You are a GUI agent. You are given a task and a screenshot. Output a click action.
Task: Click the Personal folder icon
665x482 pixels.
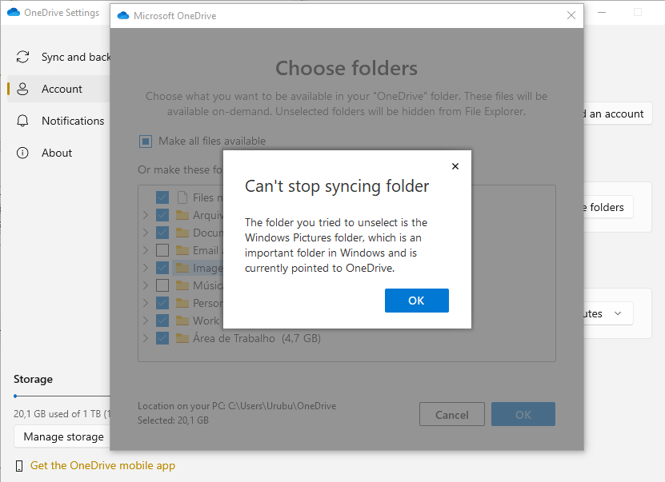182,303
